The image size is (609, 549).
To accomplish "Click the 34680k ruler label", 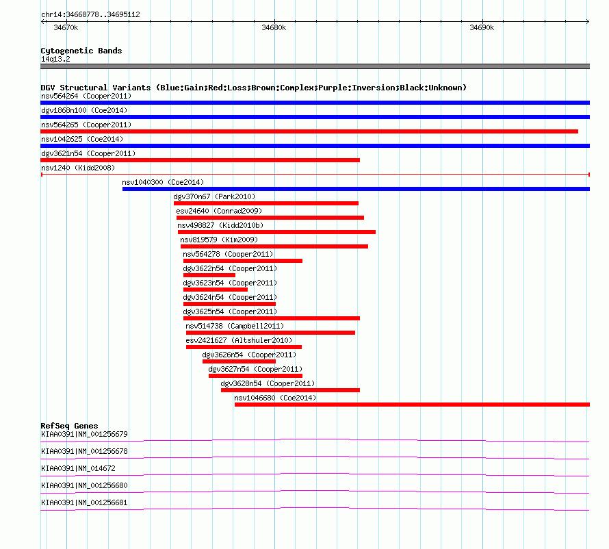I will (274, 27).
